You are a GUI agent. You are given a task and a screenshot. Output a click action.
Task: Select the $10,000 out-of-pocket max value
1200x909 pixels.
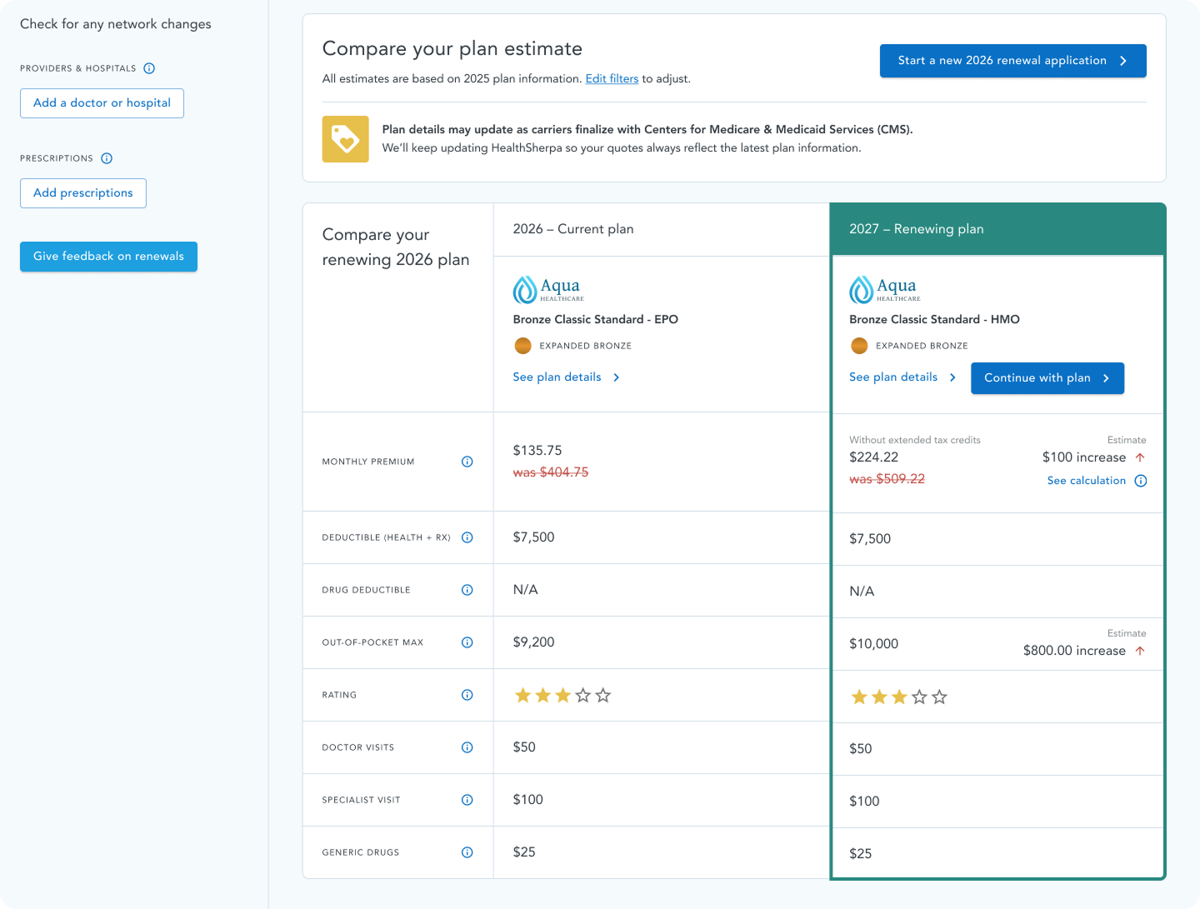coord(874,644)
